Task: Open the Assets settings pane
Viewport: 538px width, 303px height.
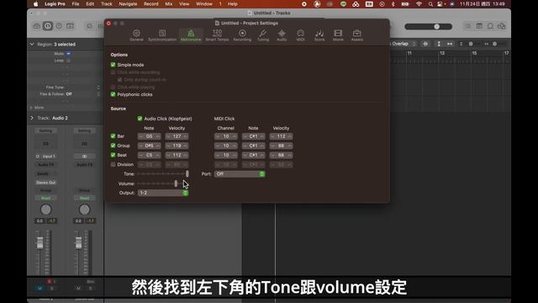Action: 356,35
